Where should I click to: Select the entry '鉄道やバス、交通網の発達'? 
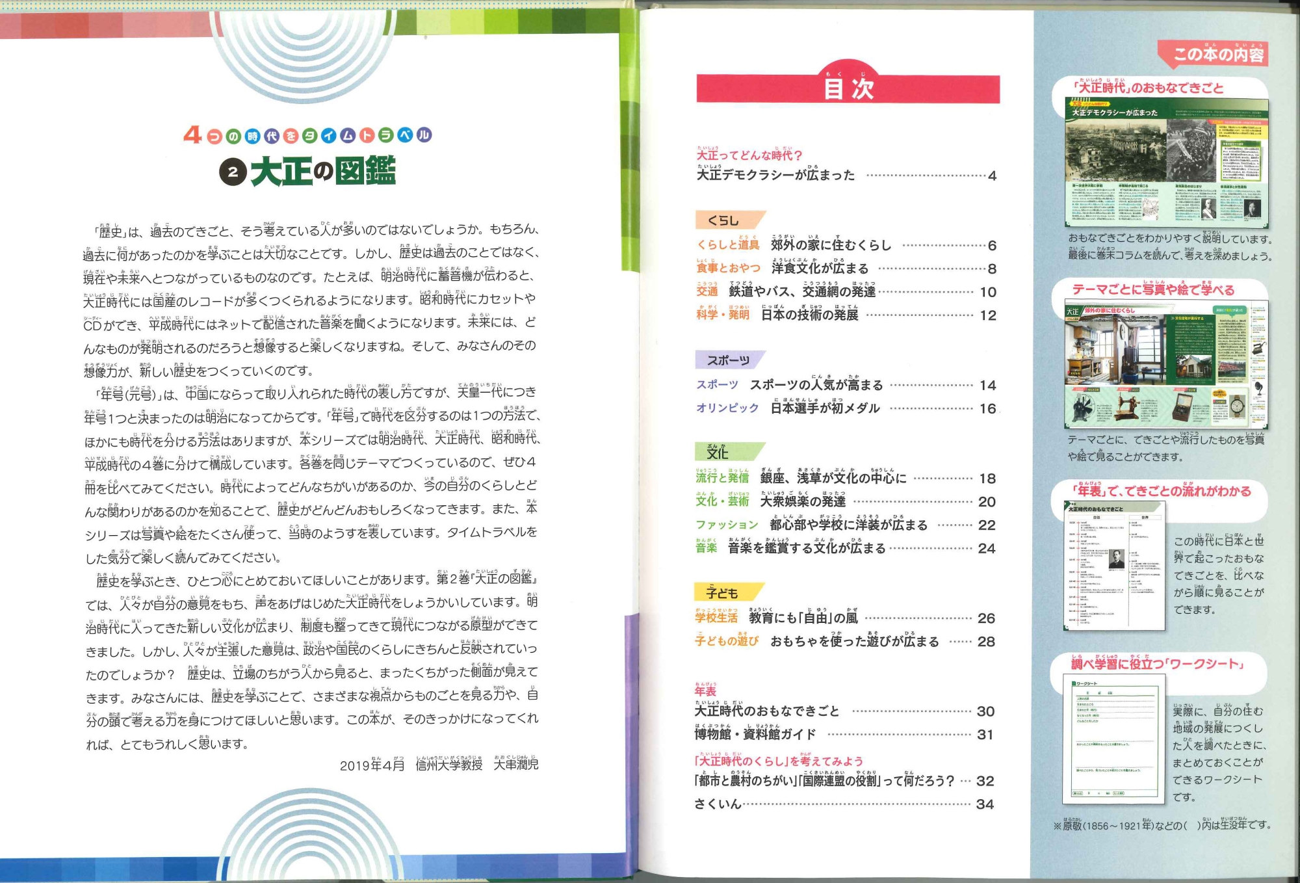coord(802,291)
